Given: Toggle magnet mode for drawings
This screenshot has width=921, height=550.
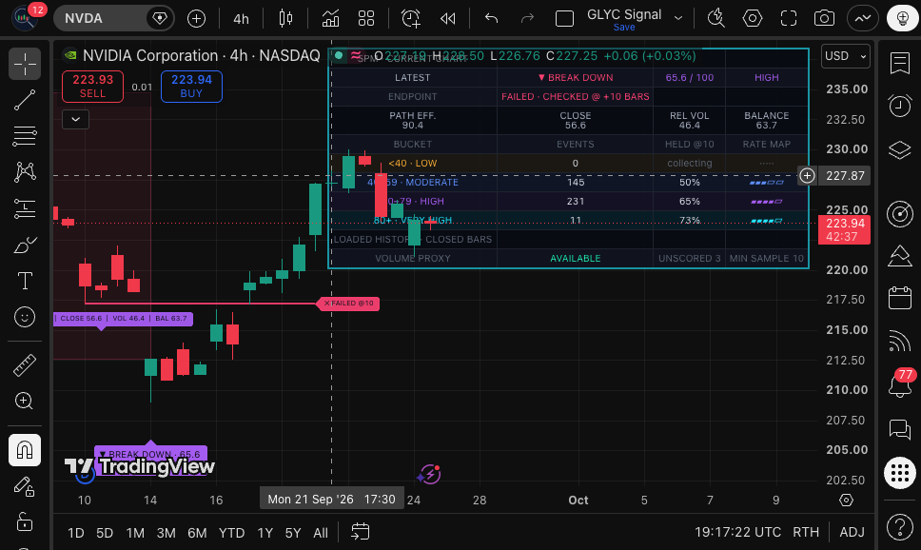Looking at the screenshot, I should coord(25,450).
